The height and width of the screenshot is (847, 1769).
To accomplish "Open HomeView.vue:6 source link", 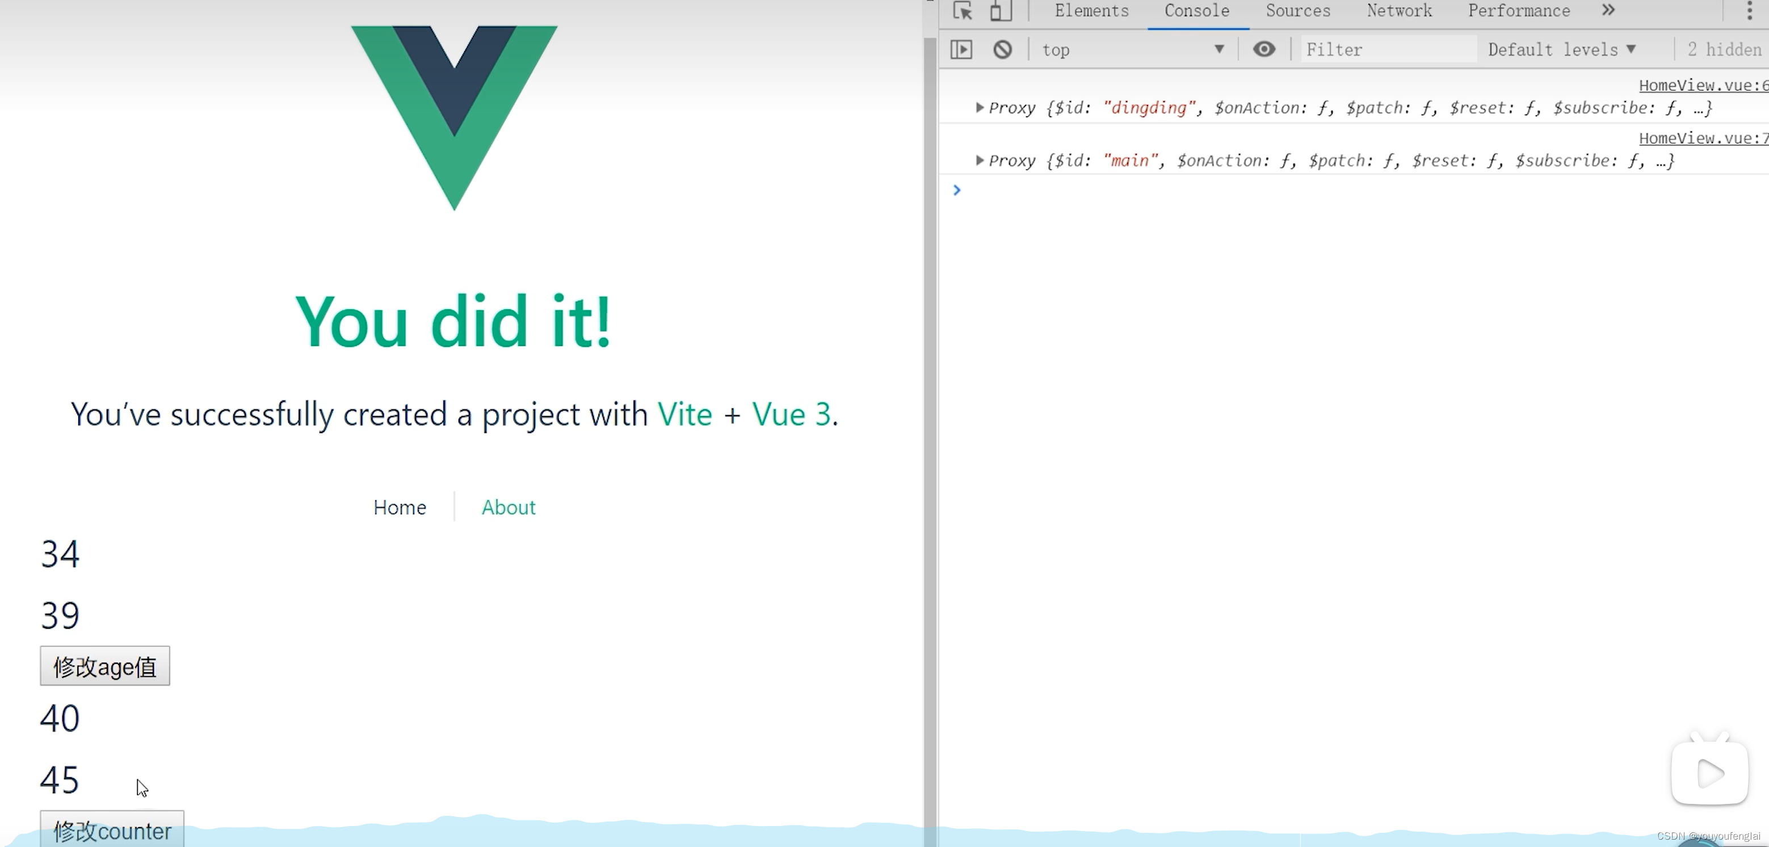I will click(x=1704, y=85).
